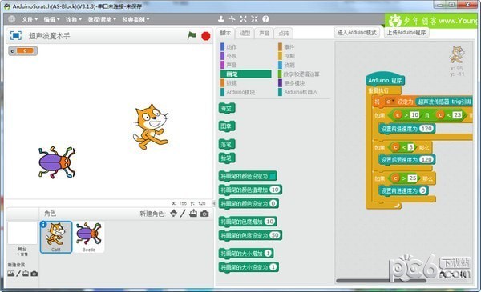Select the grow sprite tool
Screen dimensions: 481x292
[x=243, y=19]
